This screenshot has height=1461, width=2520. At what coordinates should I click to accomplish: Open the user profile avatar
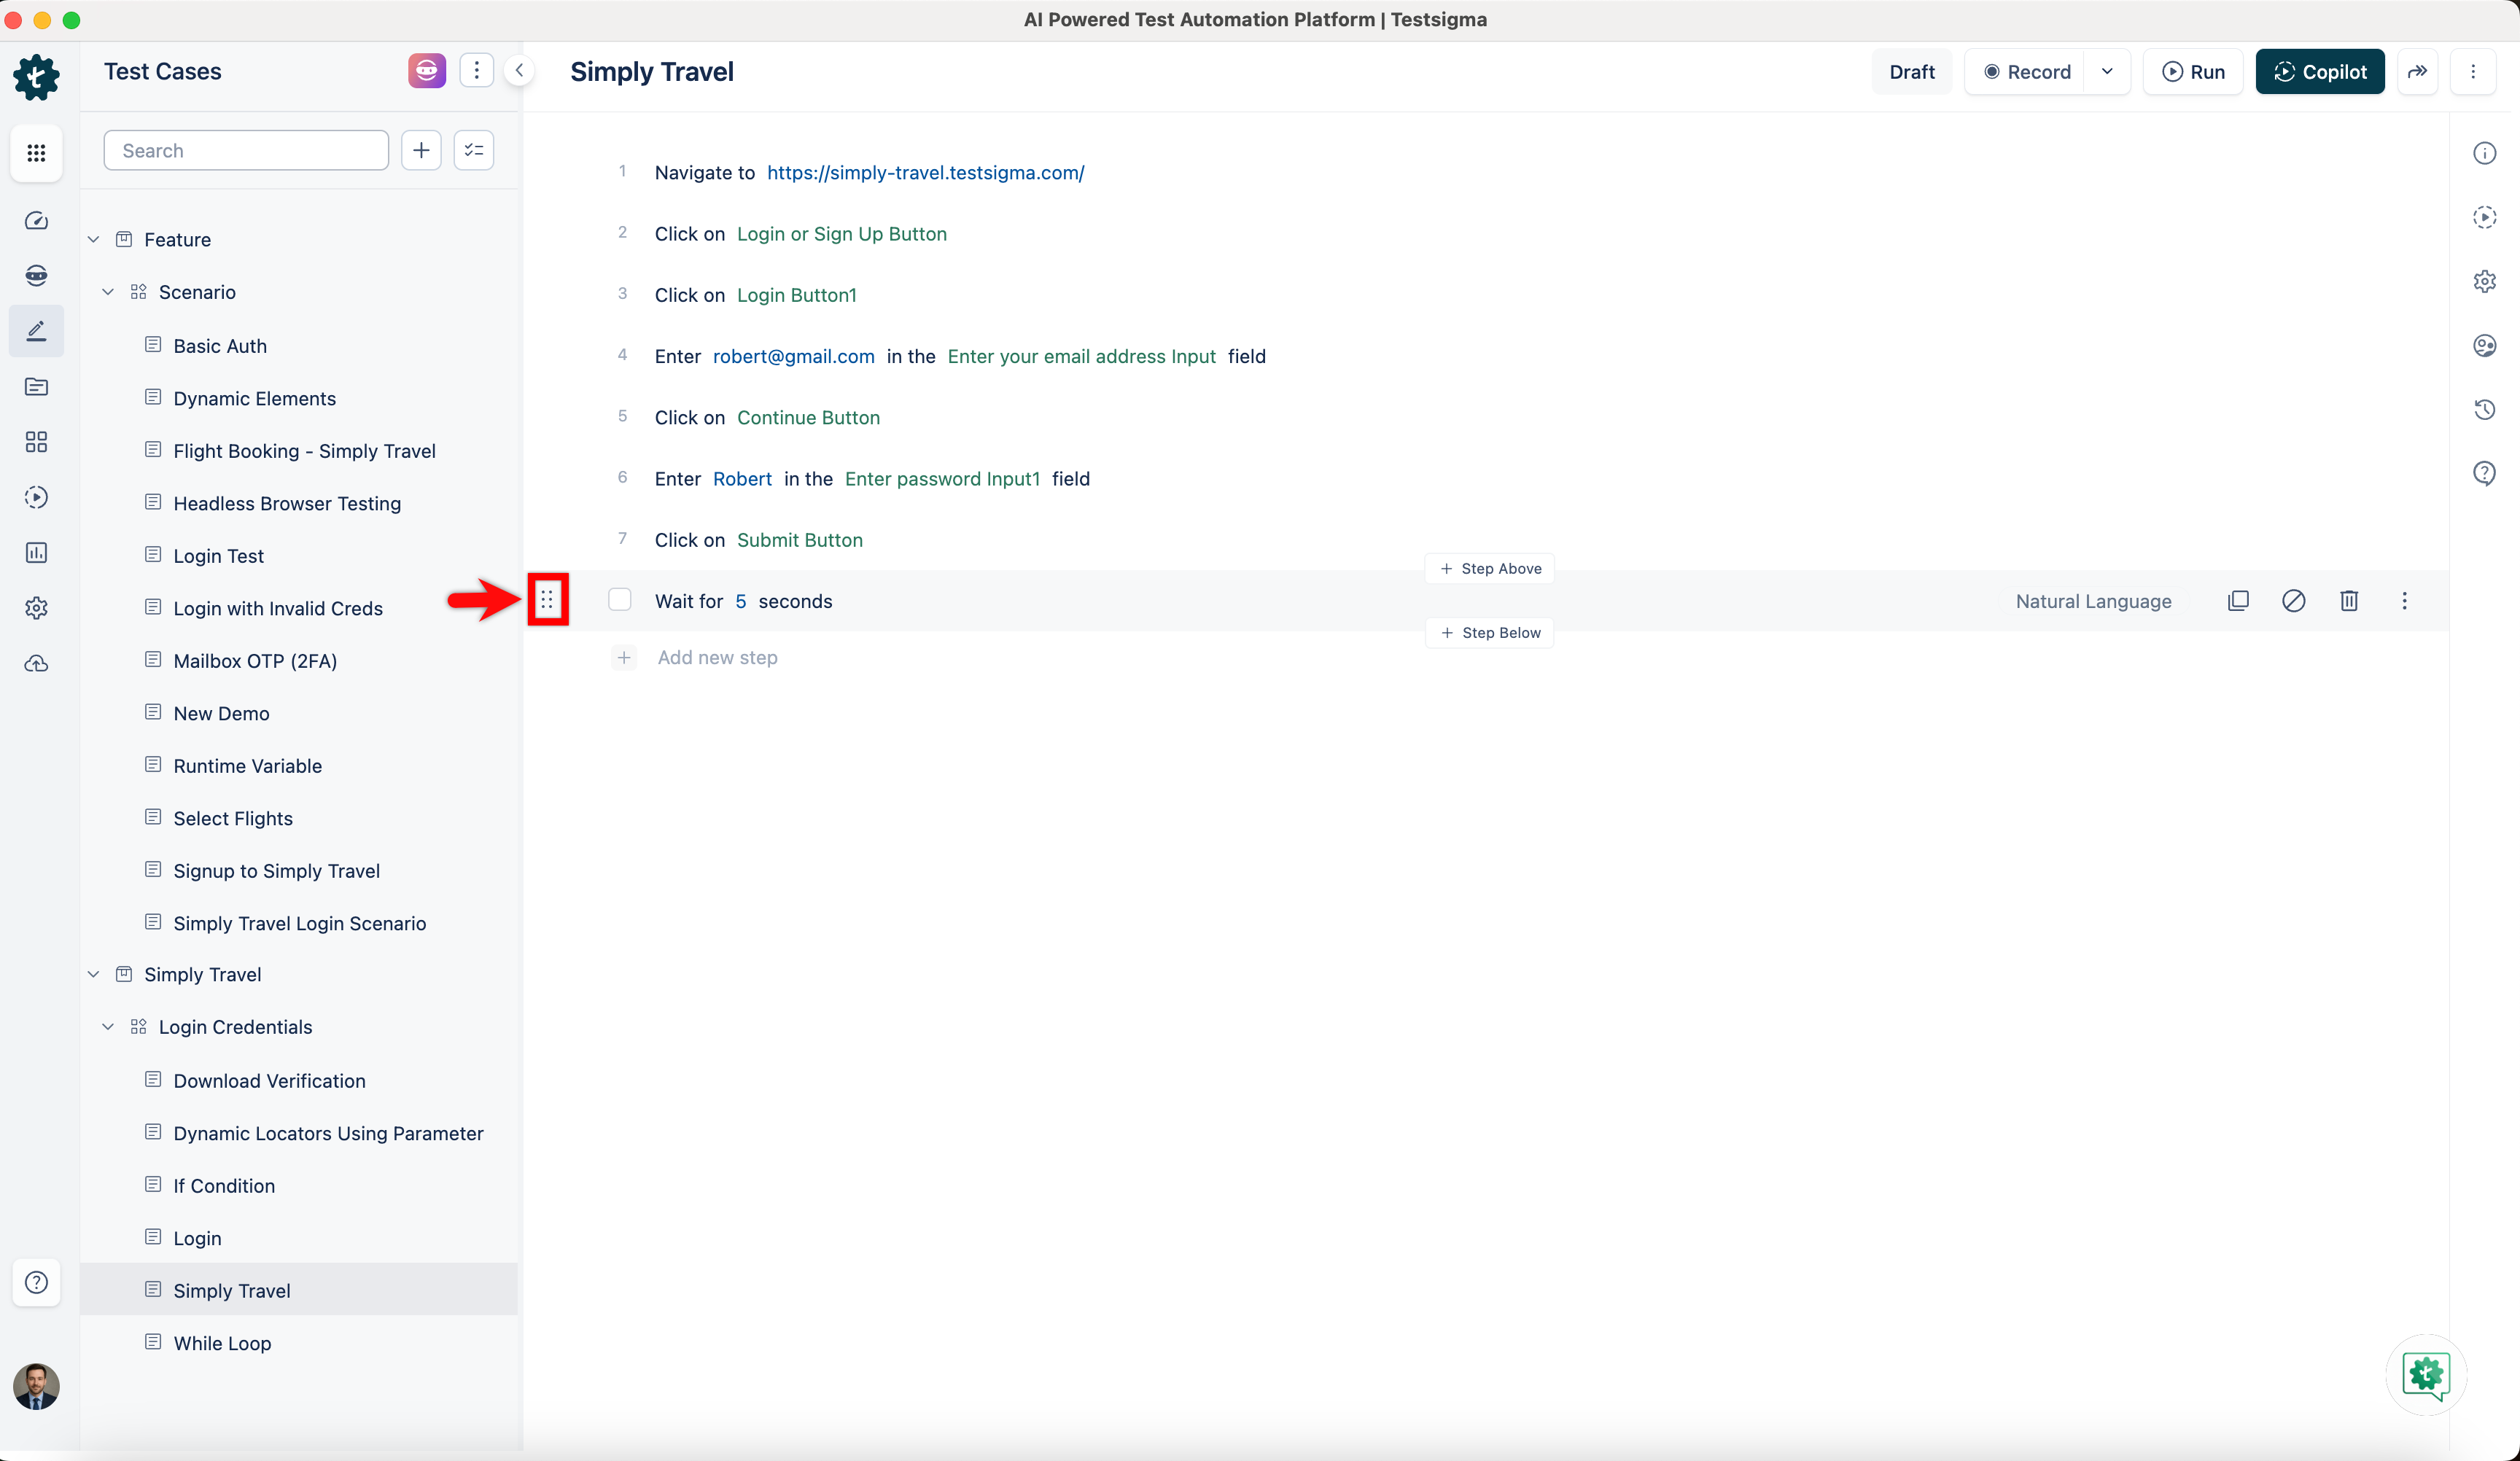[36, 1386]
